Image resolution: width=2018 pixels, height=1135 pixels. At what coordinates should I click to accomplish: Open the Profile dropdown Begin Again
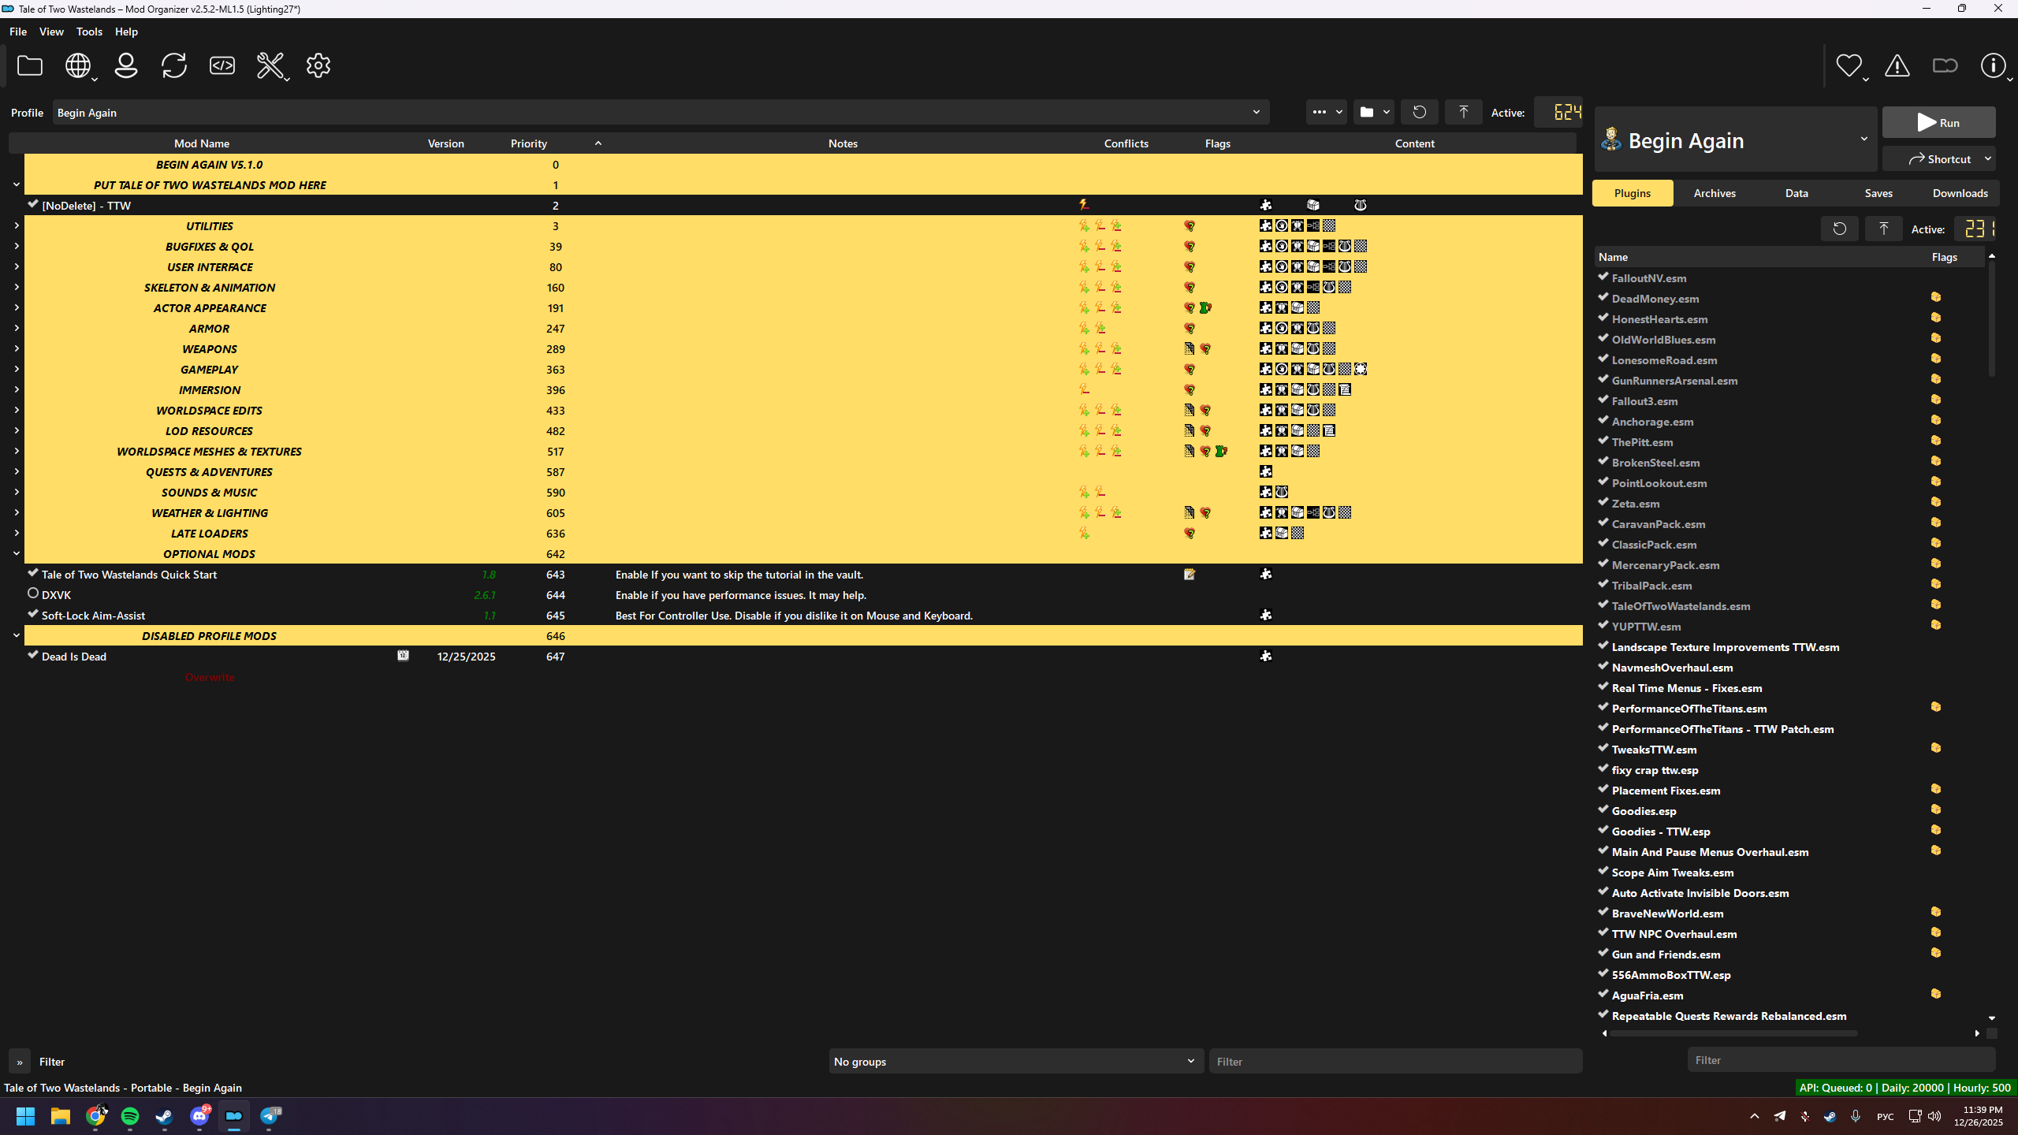tap(661, 113)
